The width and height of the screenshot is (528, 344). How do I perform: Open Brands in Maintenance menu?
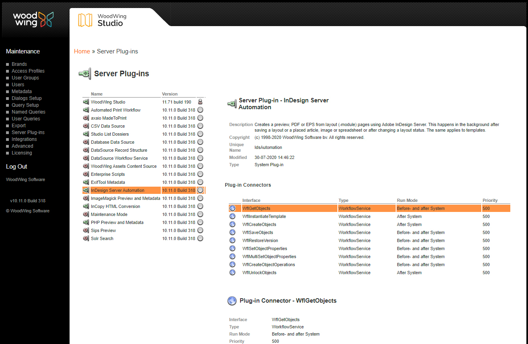19,64
